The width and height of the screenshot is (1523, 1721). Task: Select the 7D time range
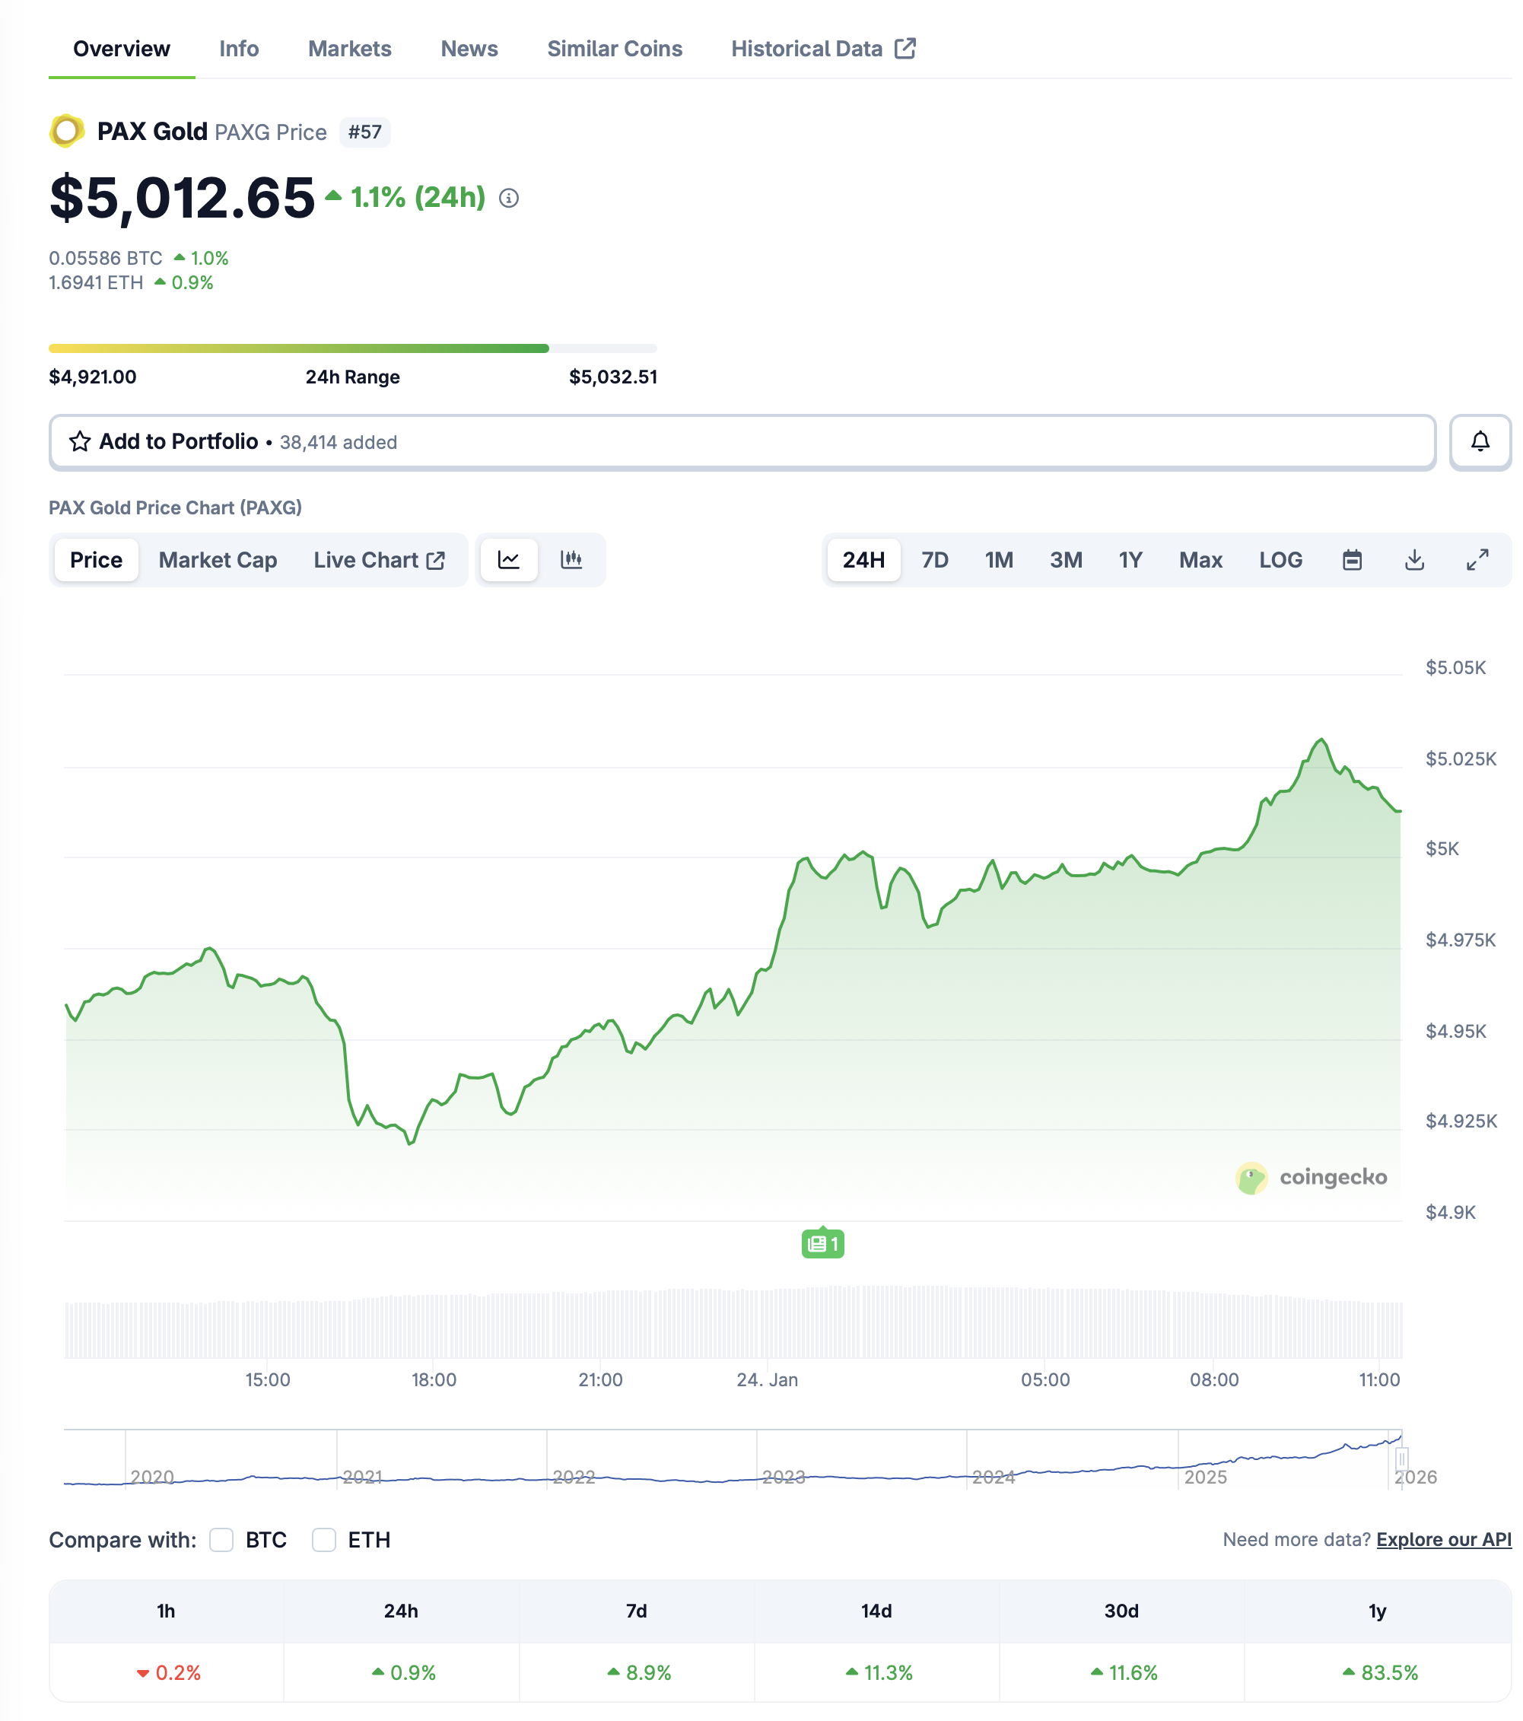point(934,560)
